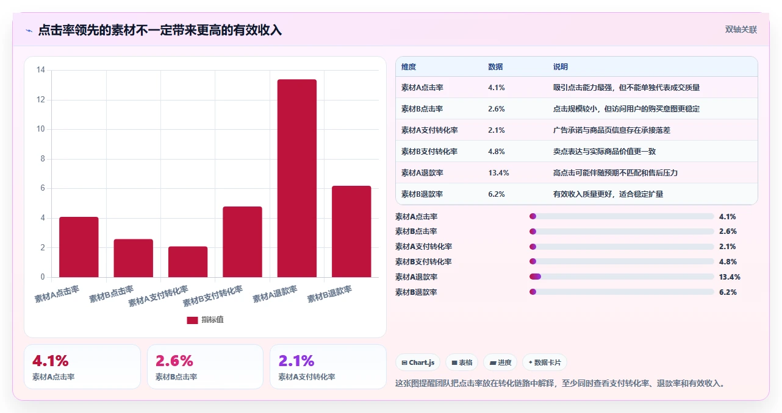
Task: Click the 13.4% progress value label
Action: point(730,277)
